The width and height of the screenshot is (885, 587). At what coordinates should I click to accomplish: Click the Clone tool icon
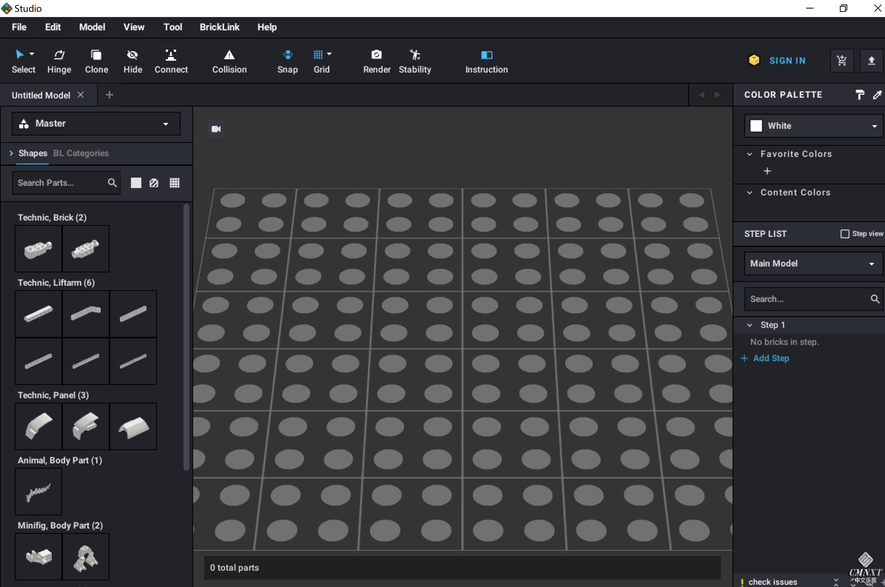tap(96, 56)
